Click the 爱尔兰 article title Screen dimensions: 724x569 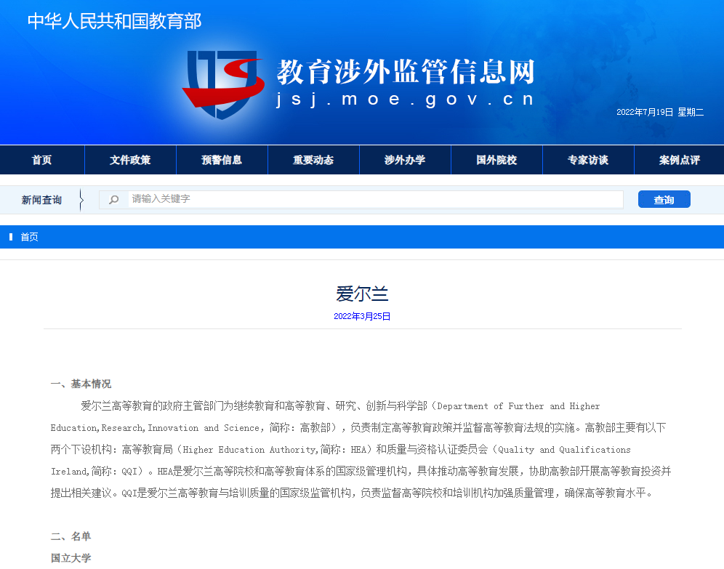click(362, 294)
